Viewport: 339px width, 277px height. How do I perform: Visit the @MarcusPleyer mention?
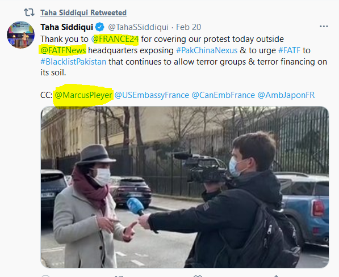click(83, 95)
